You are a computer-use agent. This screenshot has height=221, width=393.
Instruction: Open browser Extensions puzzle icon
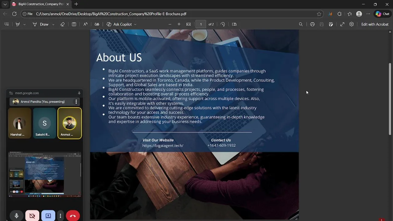[339, 14]
